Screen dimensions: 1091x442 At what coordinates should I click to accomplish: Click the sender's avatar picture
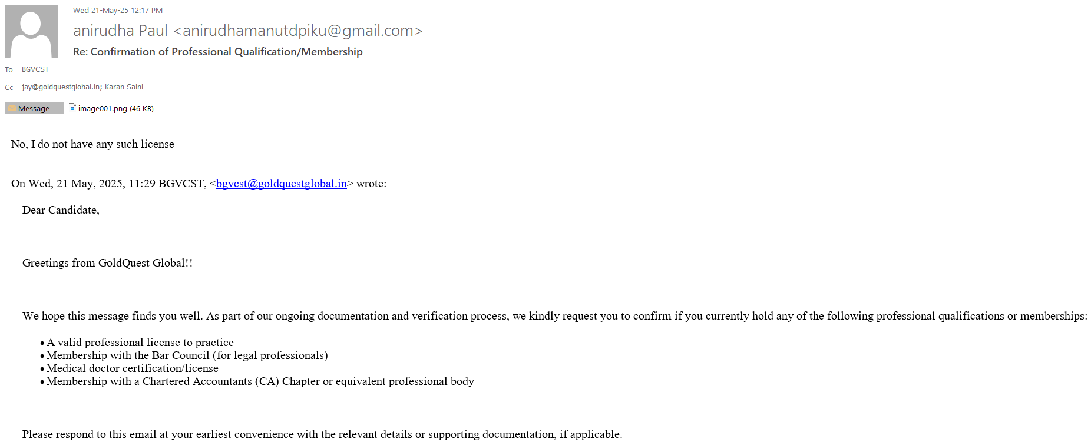pyautogui.click(x=31, y=31)
